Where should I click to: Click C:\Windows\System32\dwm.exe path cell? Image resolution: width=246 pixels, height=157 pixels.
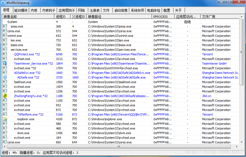pyautogui.click(x=110, y=133)
